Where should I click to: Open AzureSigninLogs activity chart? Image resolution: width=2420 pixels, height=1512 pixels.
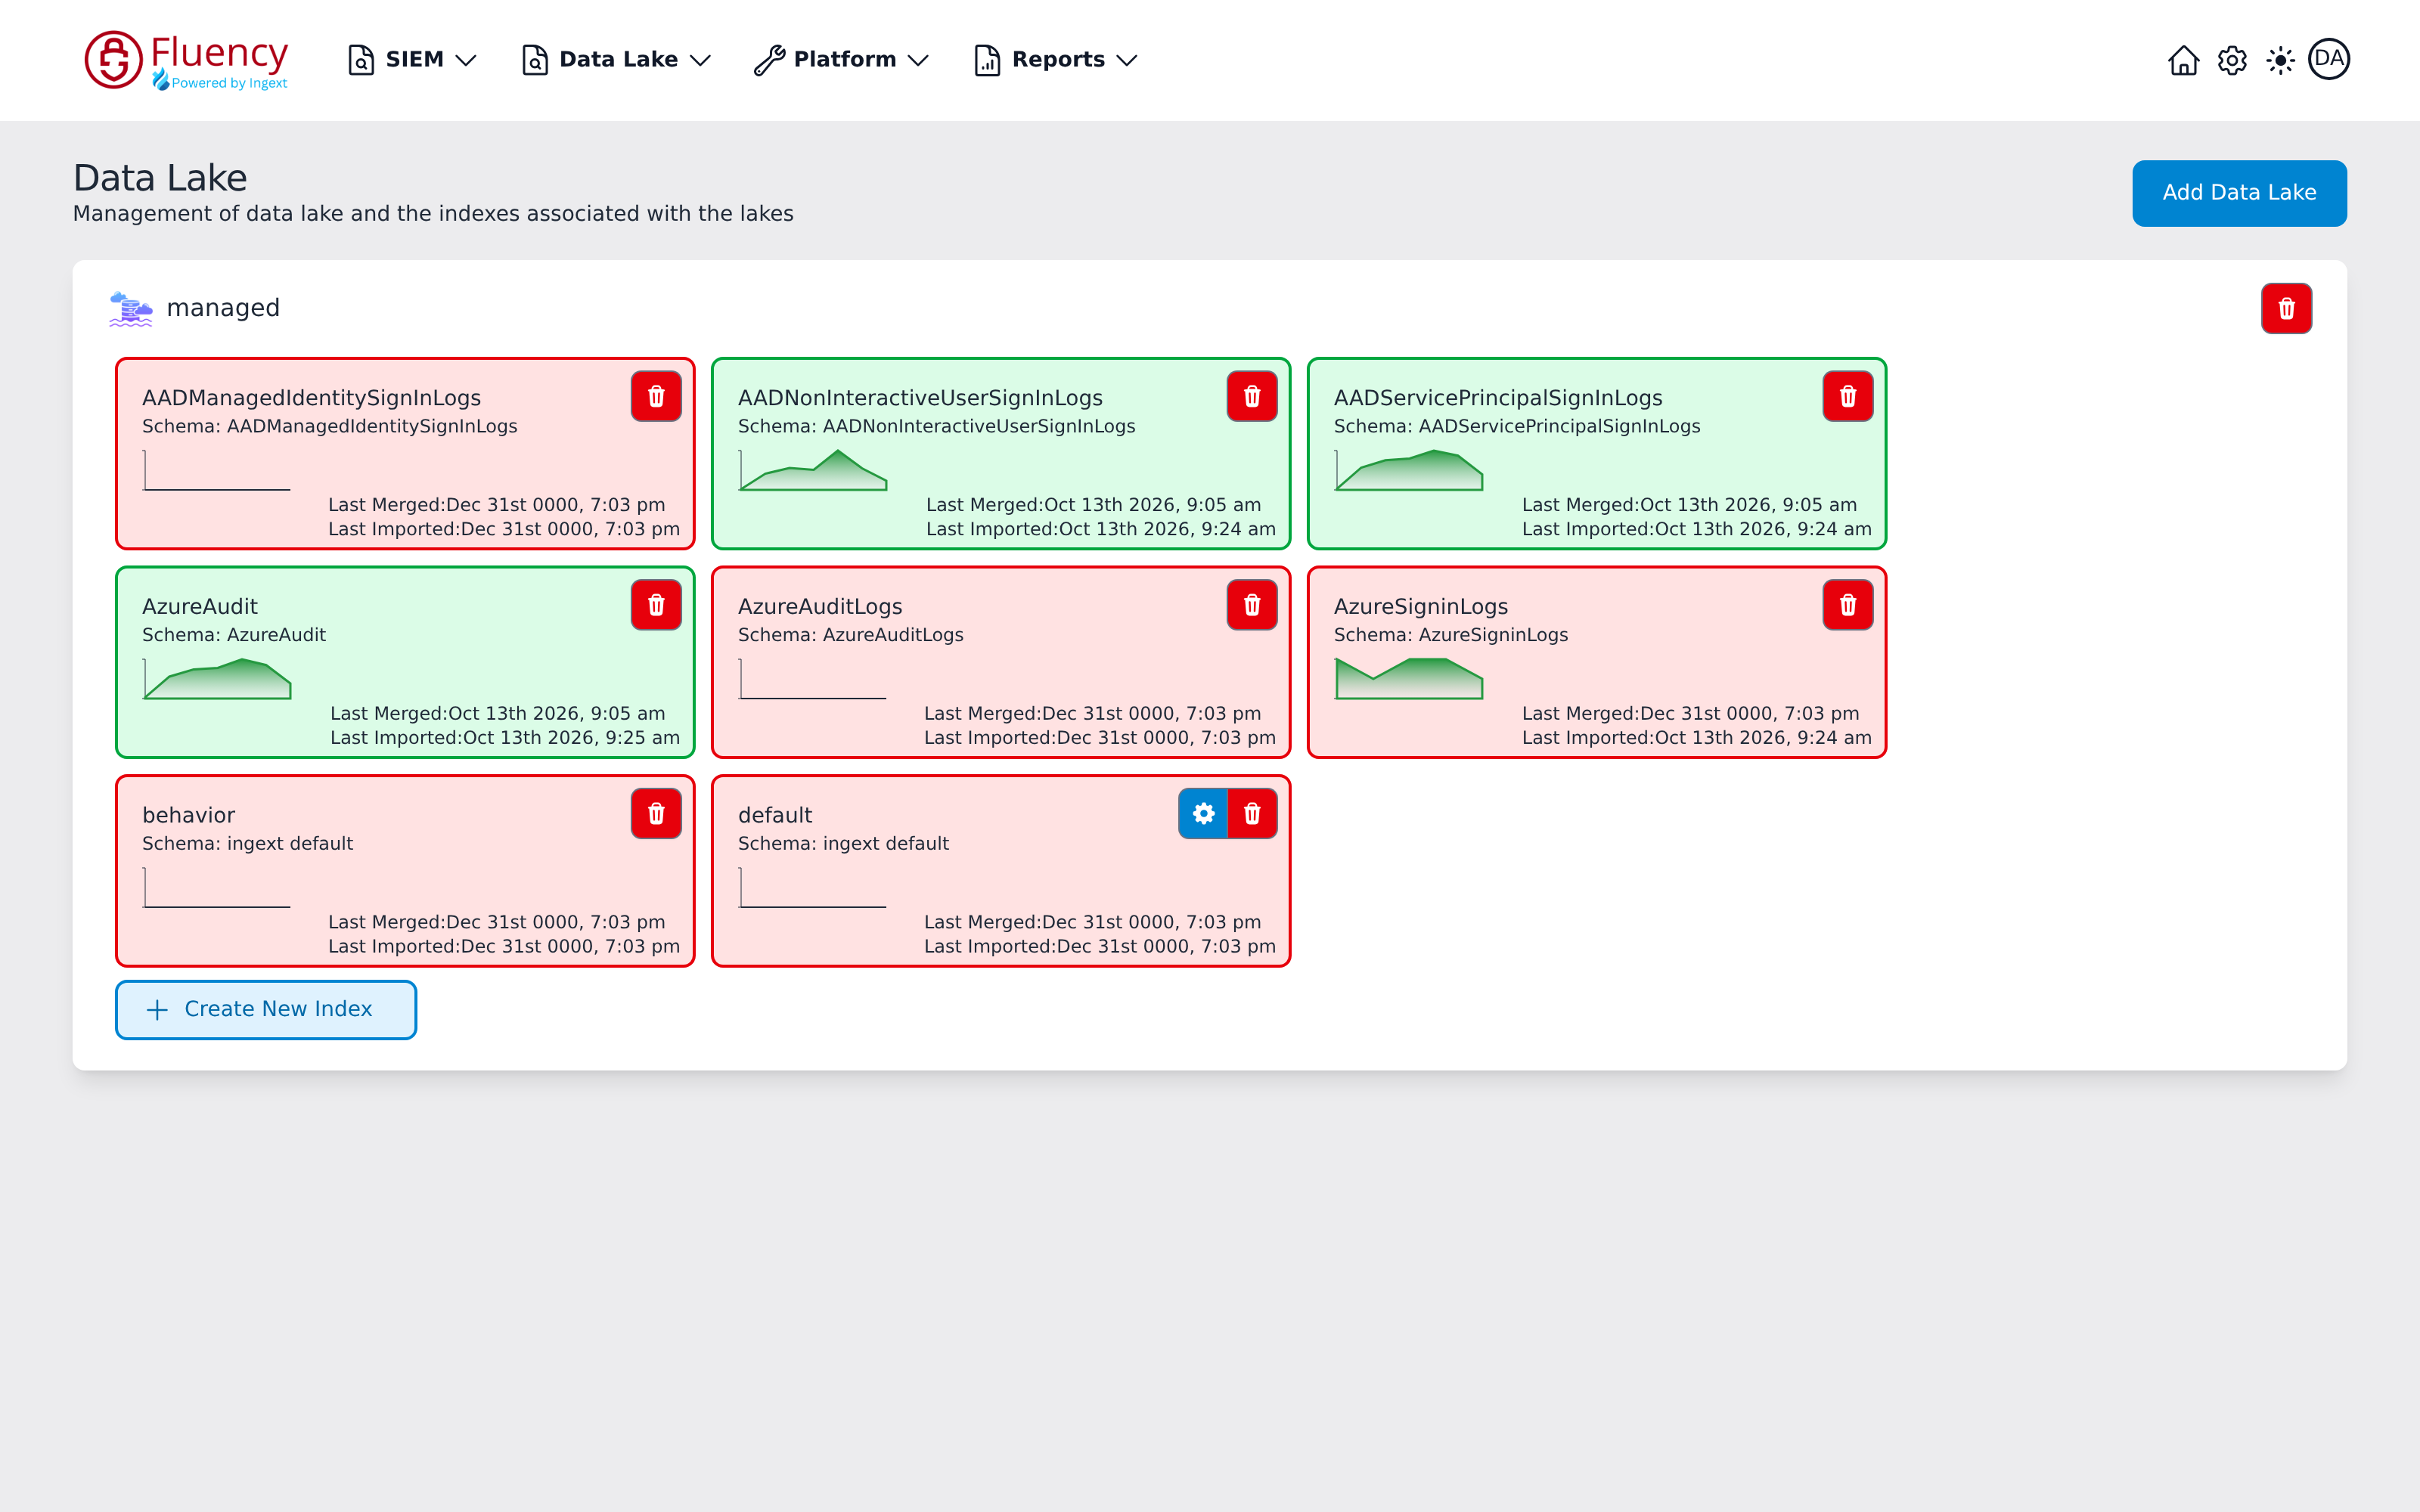[x=1409, y=679]
